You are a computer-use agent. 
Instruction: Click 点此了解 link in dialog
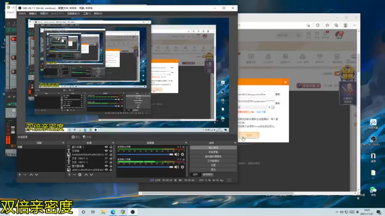click(261, 112)
